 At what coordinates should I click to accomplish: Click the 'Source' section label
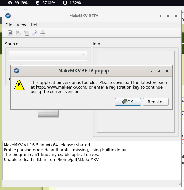(x=12, y=44)
